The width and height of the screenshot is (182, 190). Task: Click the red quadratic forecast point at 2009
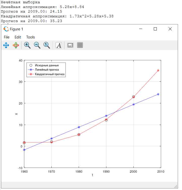tap(158, 70)
